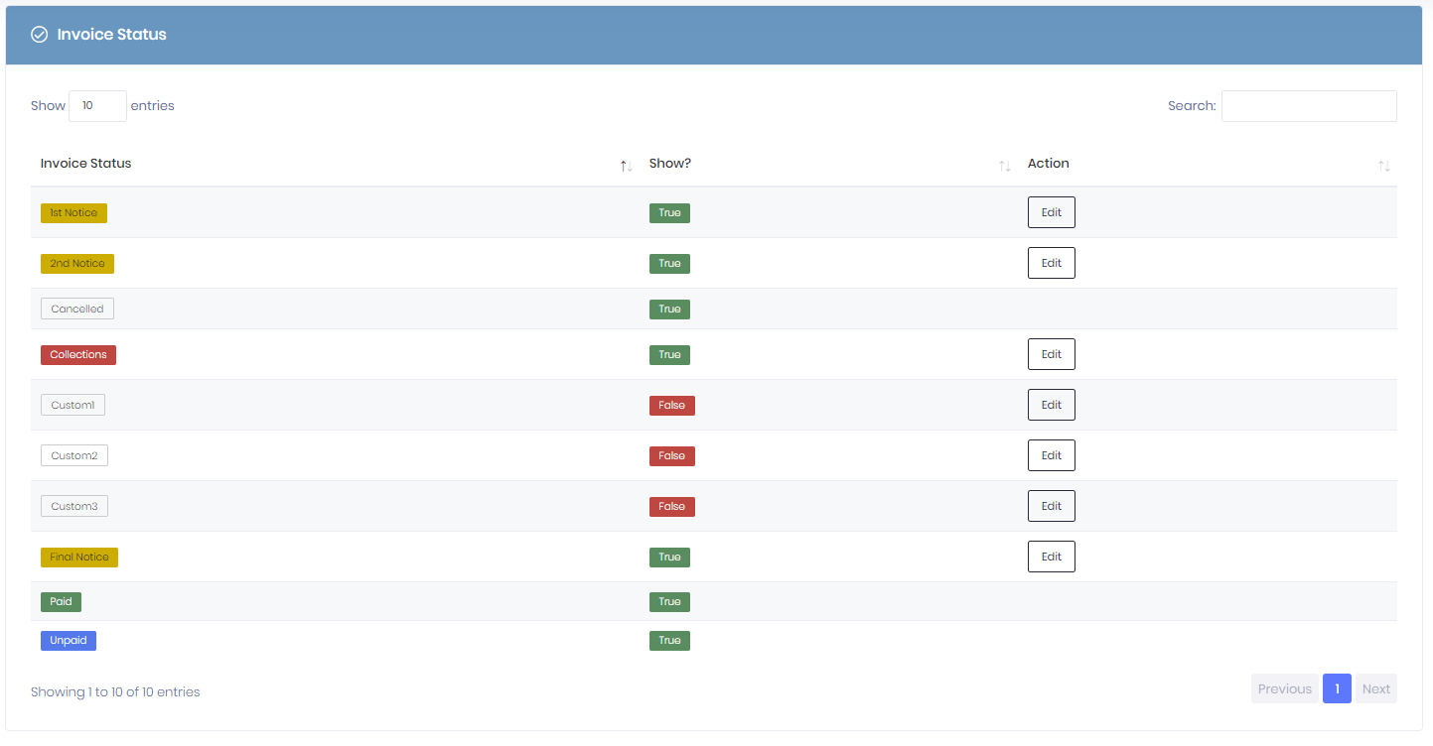
Task: Click the True badge in 2nd Notice row
Action: coord(669,264)
